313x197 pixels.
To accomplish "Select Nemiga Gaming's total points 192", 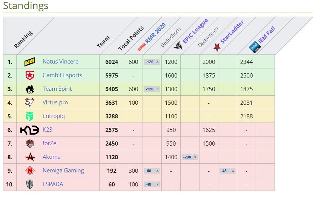I will coord(112,171).
